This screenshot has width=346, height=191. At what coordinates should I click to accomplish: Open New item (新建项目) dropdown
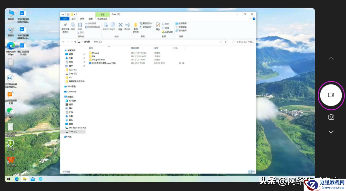coord(146,24)
